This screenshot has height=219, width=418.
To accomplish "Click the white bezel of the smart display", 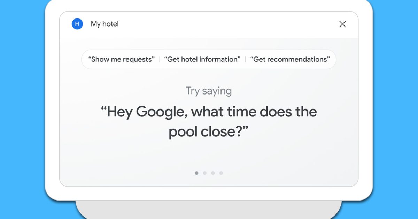I will (x=52, y=105).
